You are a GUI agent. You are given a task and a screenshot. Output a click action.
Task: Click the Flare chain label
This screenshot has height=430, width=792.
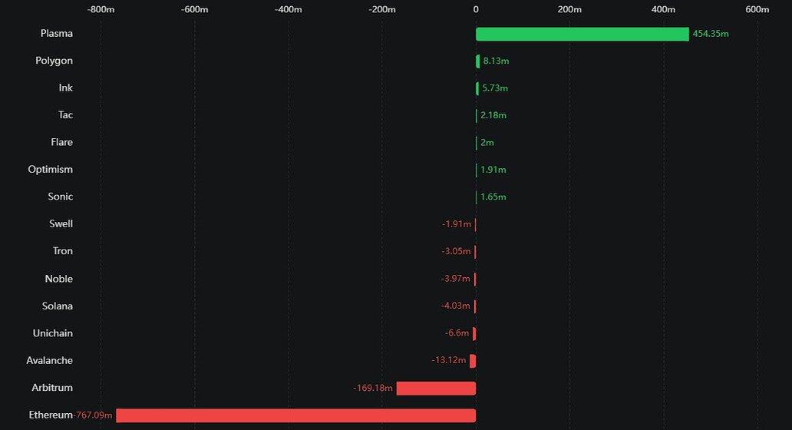[62, 142]
